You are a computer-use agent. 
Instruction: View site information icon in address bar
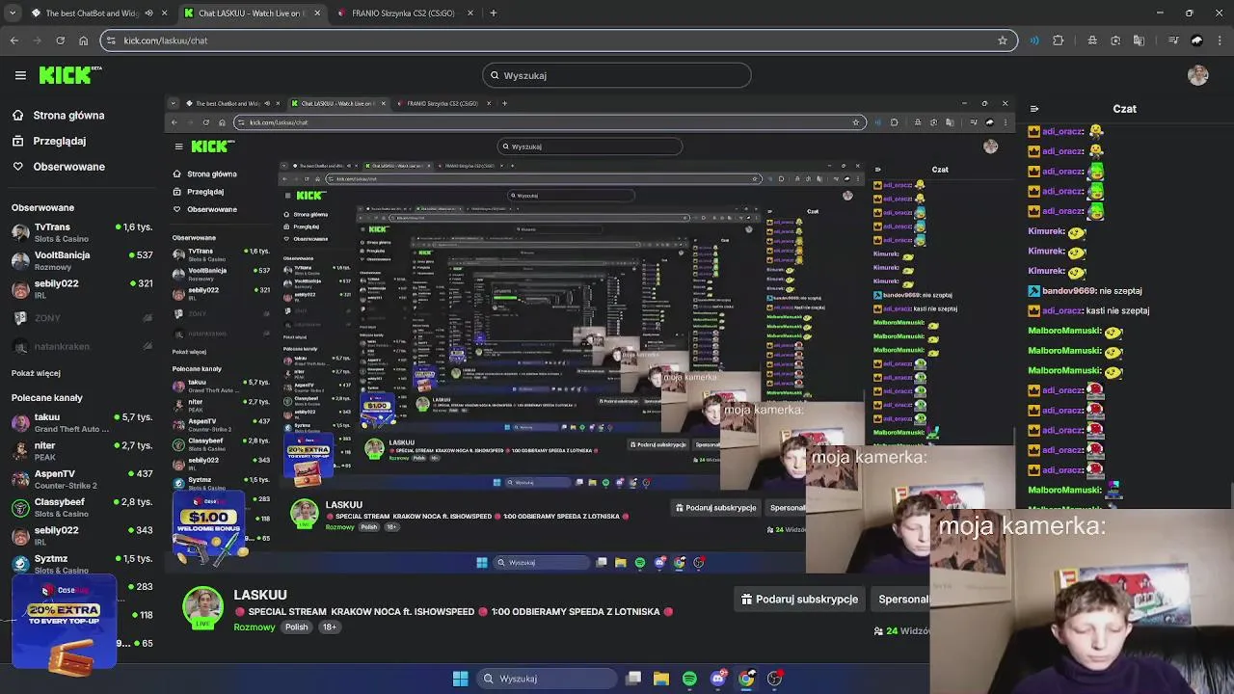112,40
